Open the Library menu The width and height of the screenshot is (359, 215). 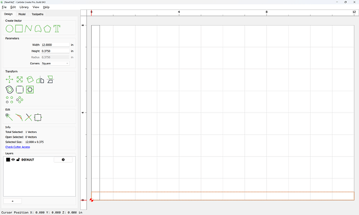pos(24,7)
